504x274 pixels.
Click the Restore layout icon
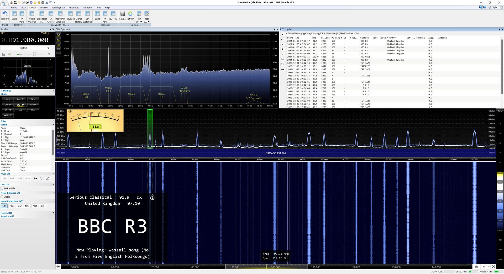point(5,15)
